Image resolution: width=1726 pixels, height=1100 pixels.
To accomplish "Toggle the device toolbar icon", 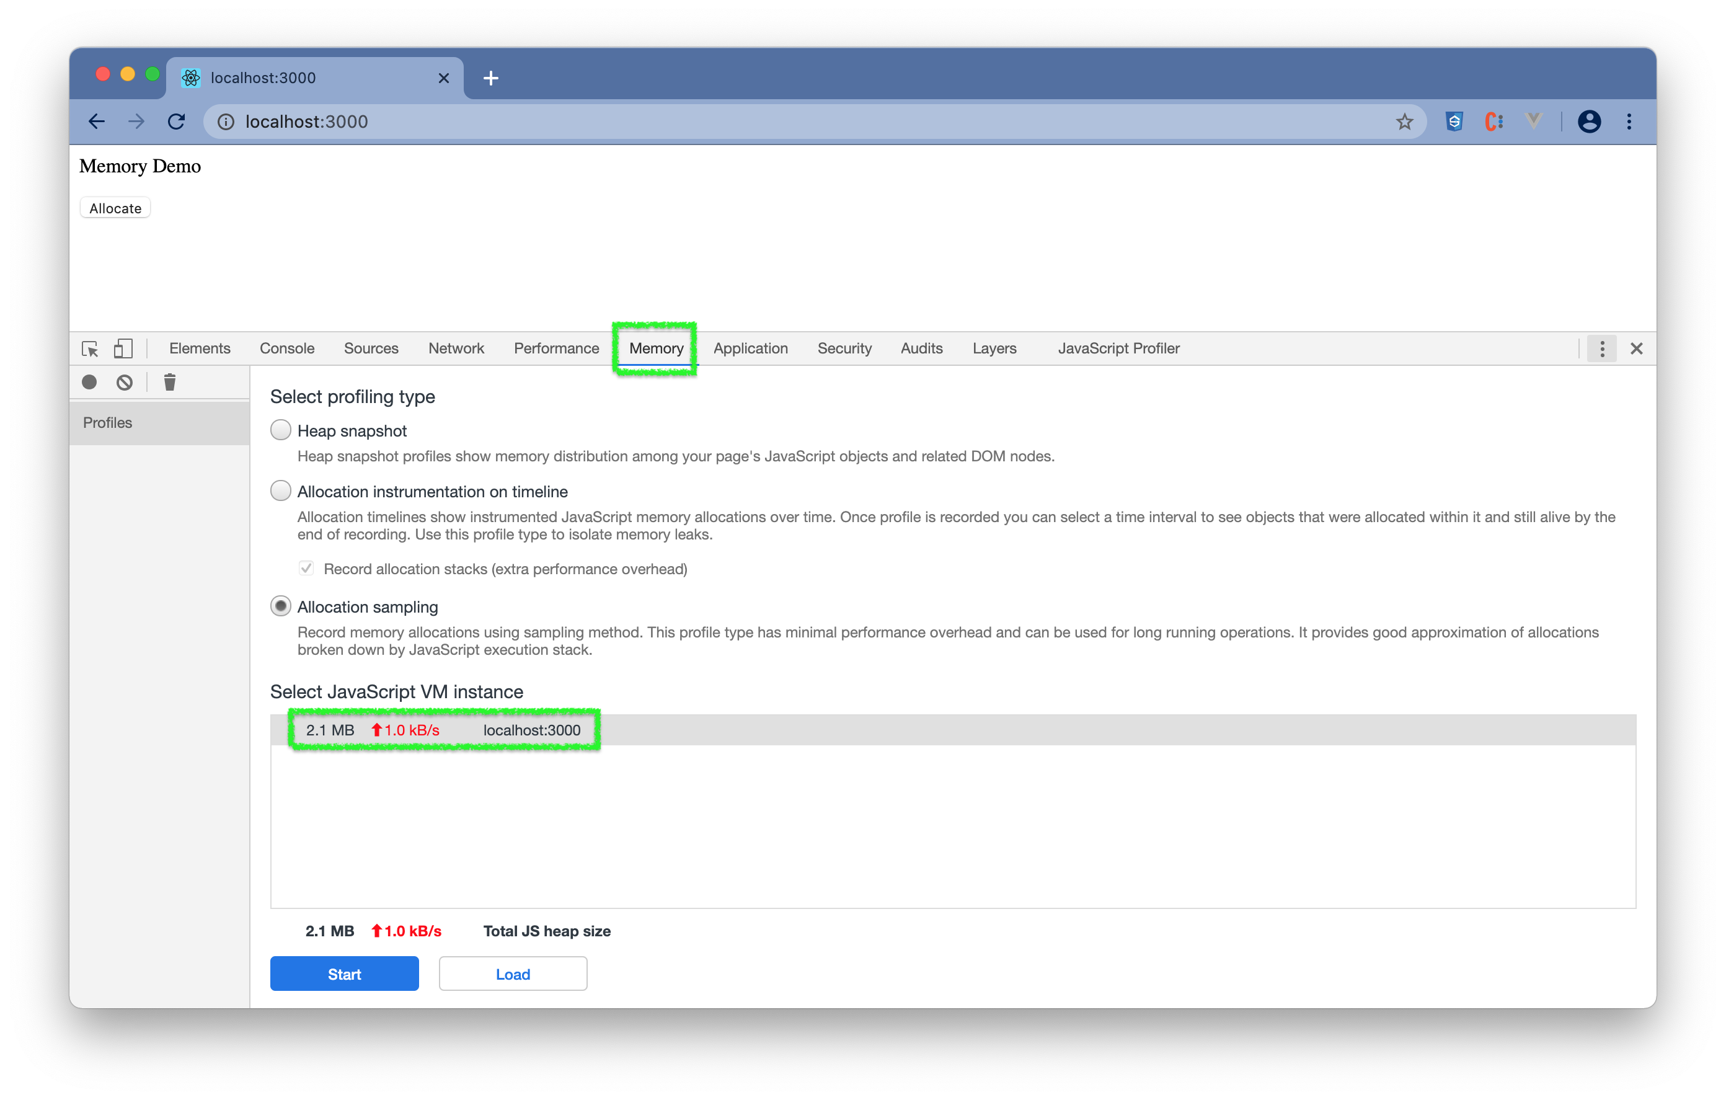I will [x=123, y=348].
